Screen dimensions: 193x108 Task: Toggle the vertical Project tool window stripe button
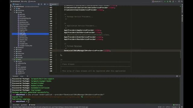coord(11,7)
